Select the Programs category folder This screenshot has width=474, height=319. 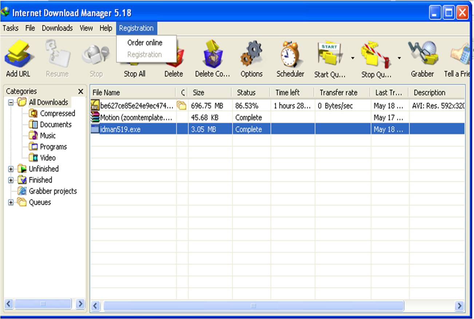48,147
